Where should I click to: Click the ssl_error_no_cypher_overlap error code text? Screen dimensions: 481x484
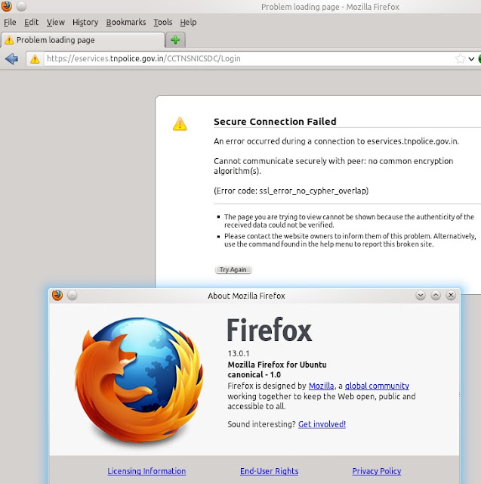tap(313, 191)
